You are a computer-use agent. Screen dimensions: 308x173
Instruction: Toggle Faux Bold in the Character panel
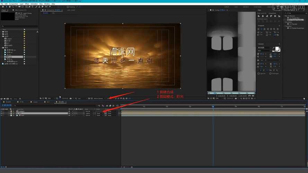261,71
